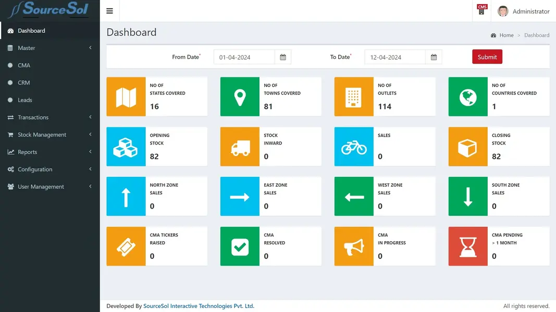This screenshot has height=312, width=556.
Task: Select Leads in the sidebar
Action: 24,100
